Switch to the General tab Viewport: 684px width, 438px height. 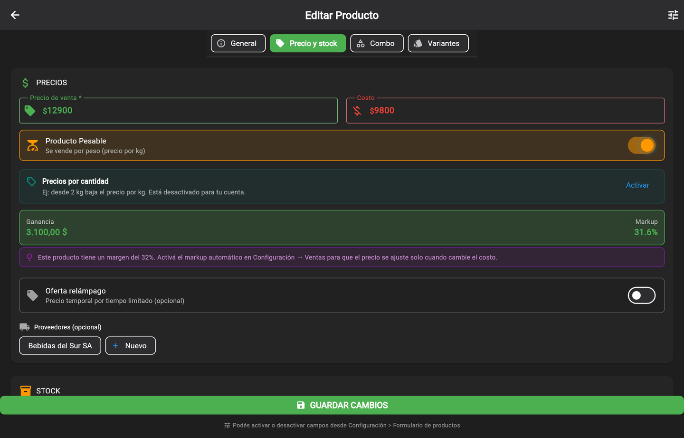pyautogui.click(x=238, y=43)
